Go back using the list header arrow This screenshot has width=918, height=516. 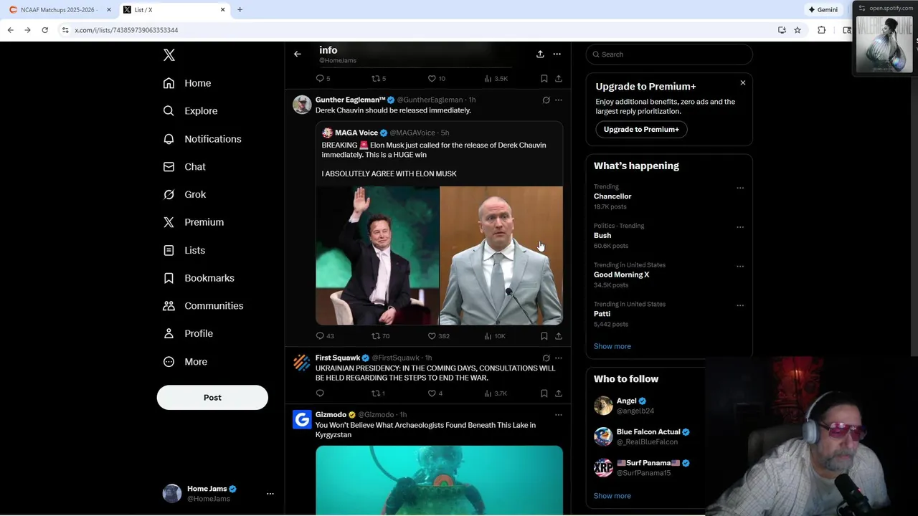(x=298, y=54)
